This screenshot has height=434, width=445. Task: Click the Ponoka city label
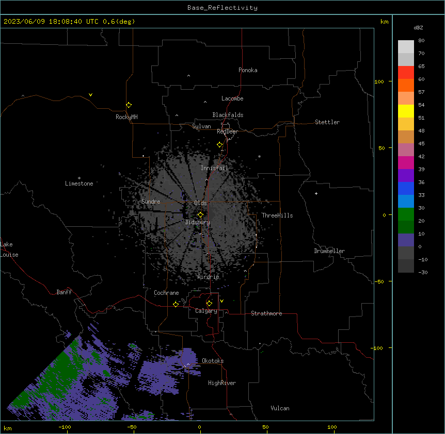coord(248,70)
